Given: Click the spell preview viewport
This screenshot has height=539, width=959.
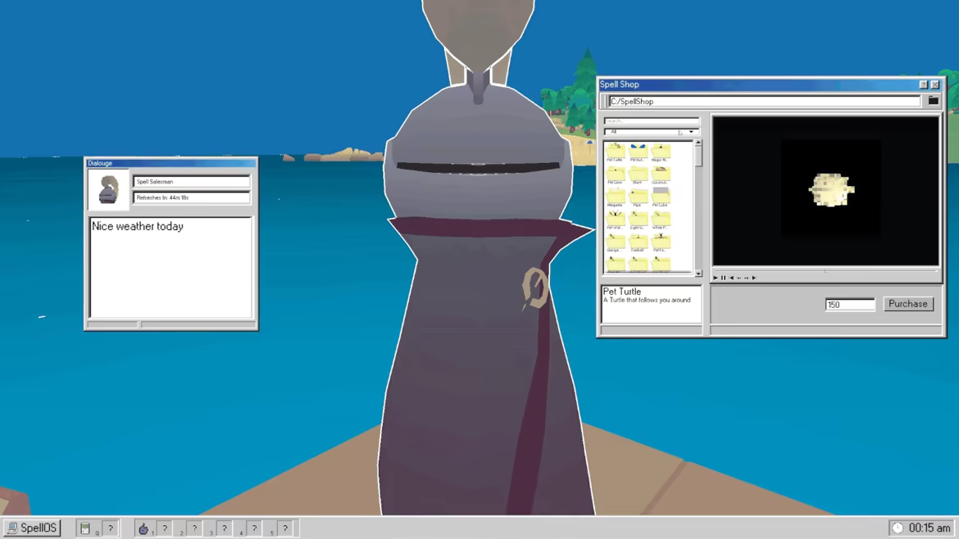Looking at the screenshot, I should [825, 191].
